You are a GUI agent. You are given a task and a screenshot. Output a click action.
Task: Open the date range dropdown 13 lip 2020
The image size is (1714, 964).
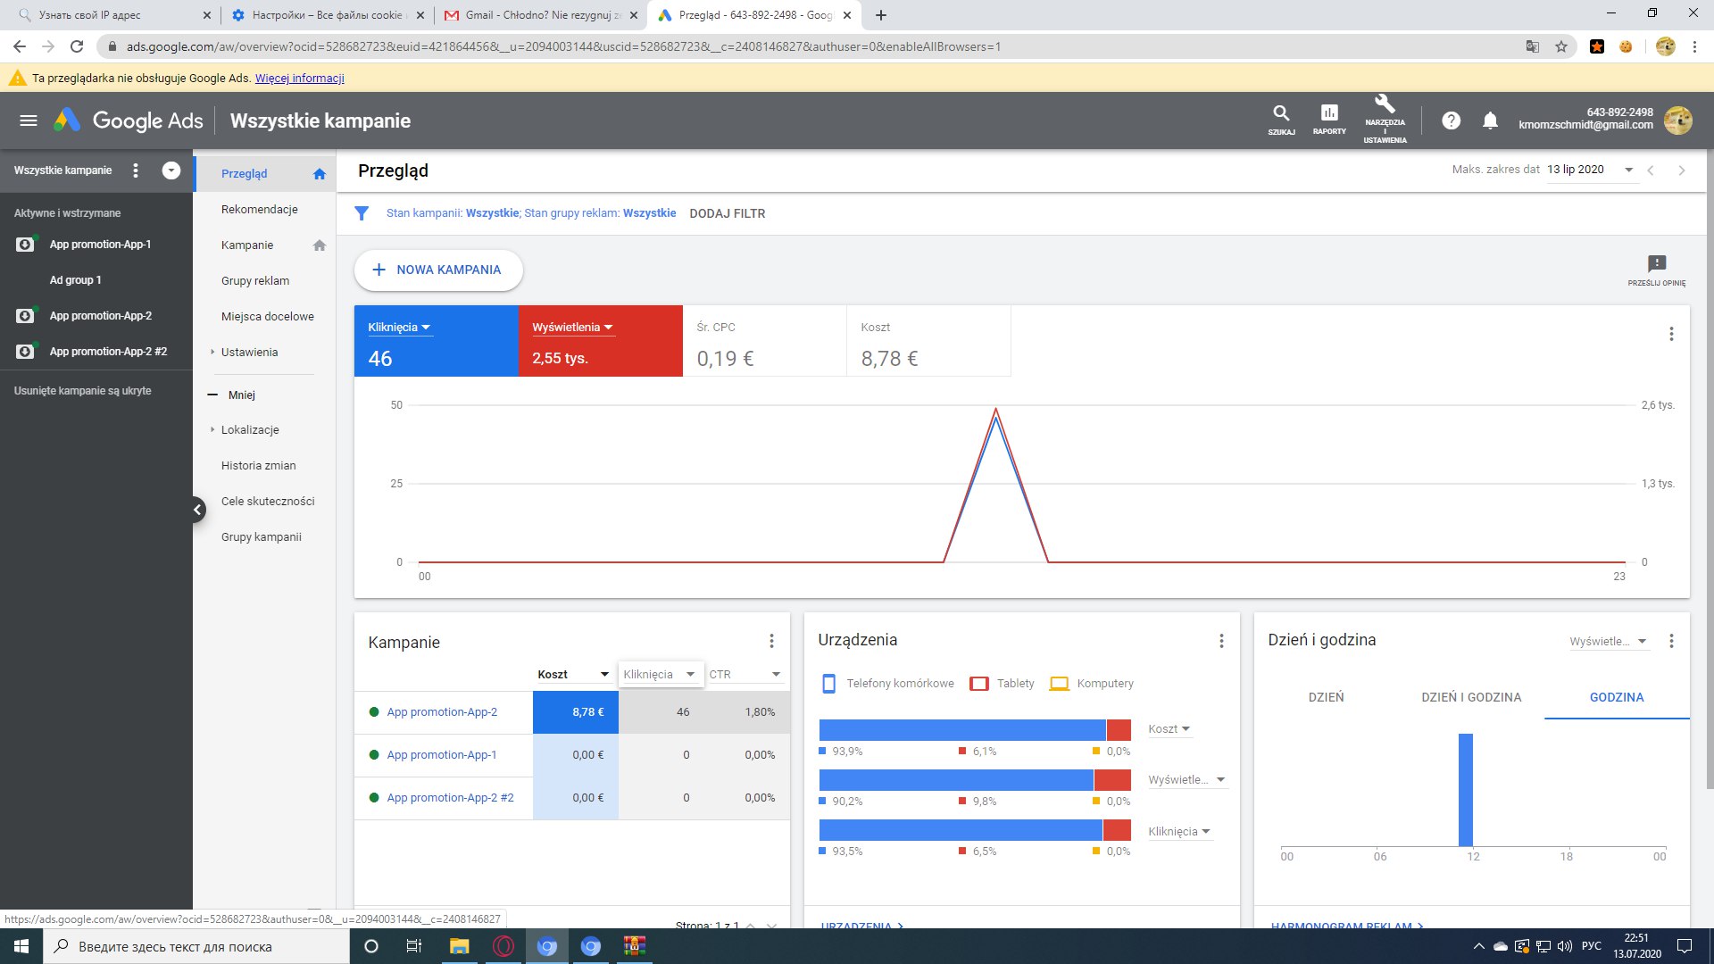(1591, 170)
